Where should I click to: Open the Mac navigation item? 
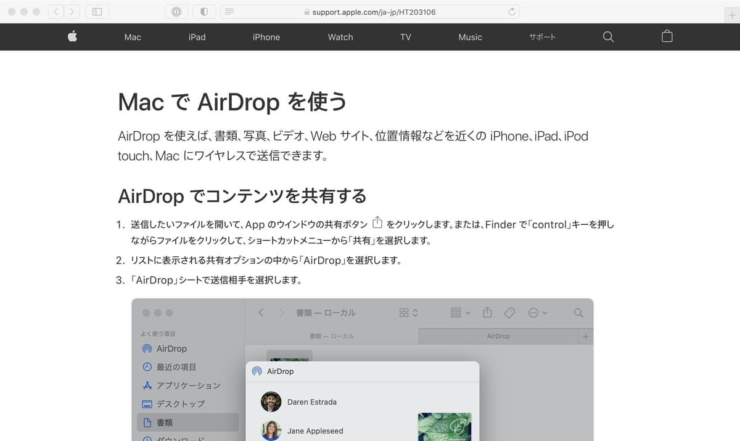click(133, 37)
